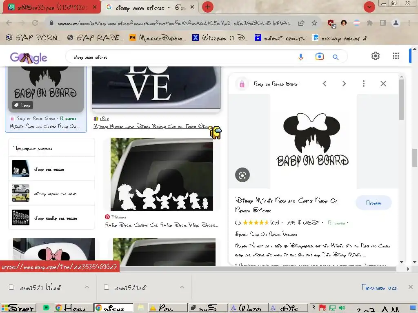Reload the current page
The height and width of the screenshot is (313, 418).
(35, 23)
